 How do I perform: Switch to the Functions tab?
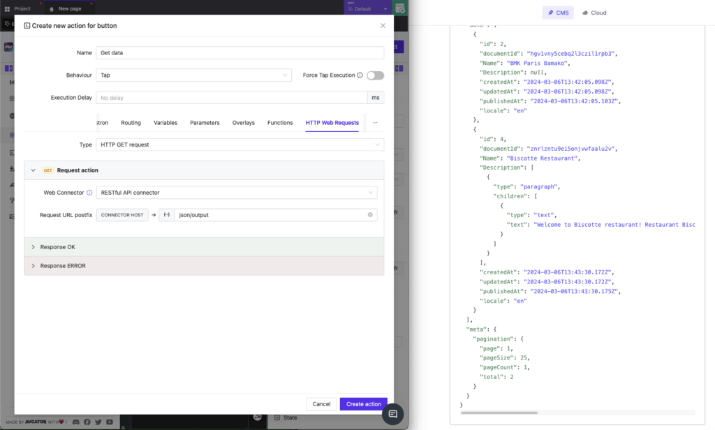(x=280, y=123)
